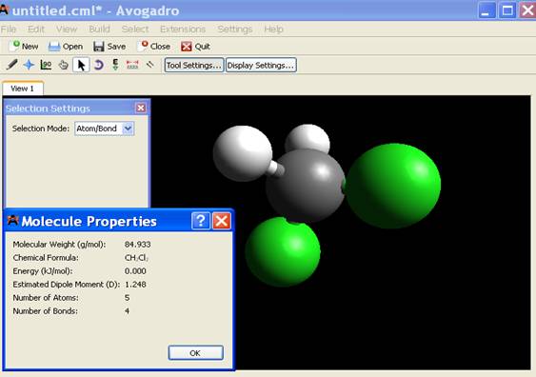
Task: Open the Extensions menu
Action: (183, 30)
